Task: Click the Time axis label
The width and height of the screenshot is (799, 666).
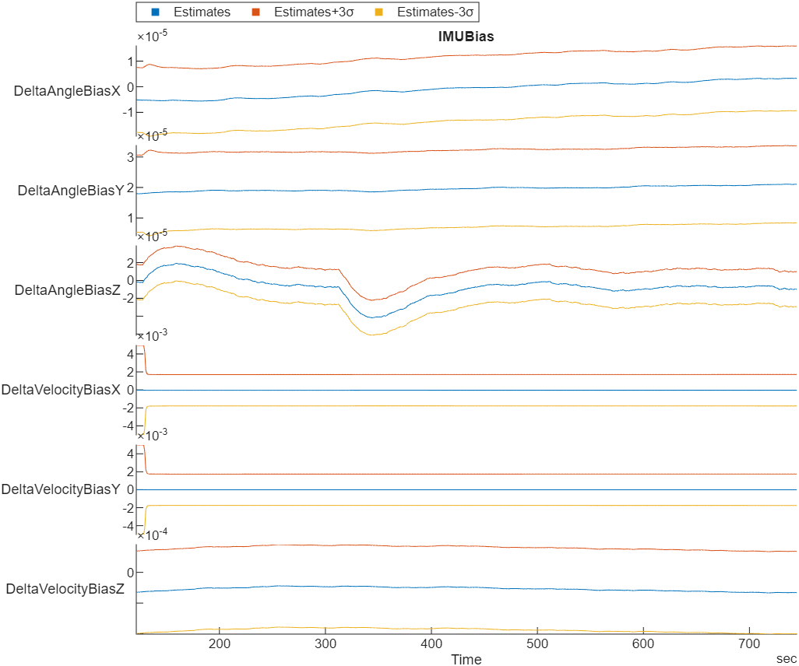Action: pyautogui.click(x=466, y=659)
